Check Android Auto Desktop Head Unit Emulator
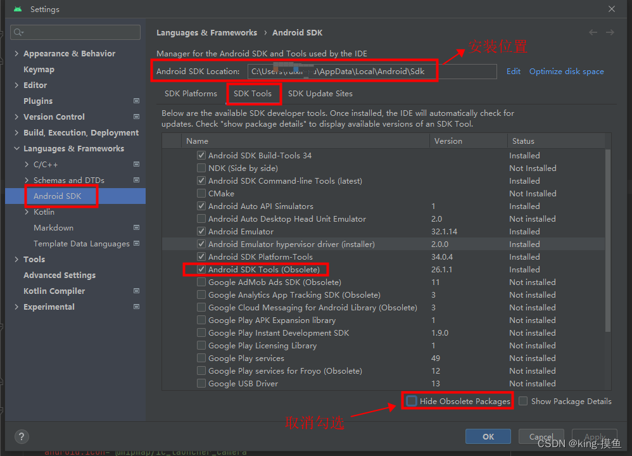This screenshot has height=456, width=632. [201, 218]
